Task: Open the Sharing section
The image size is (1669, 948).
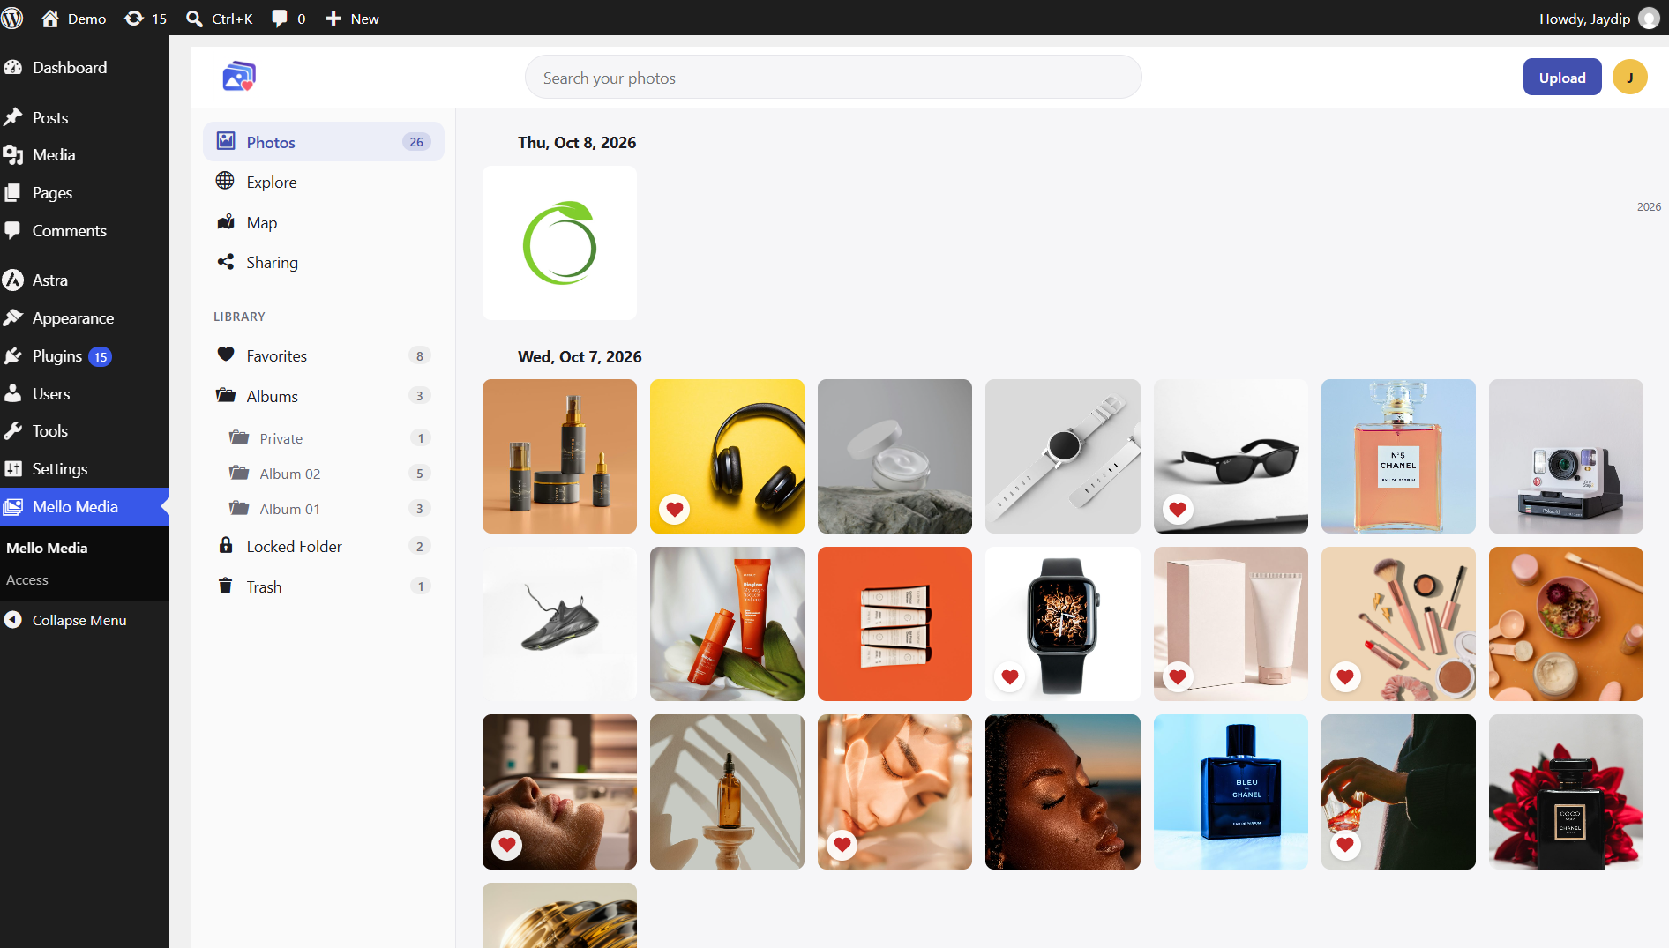Action: coord(324,262)
